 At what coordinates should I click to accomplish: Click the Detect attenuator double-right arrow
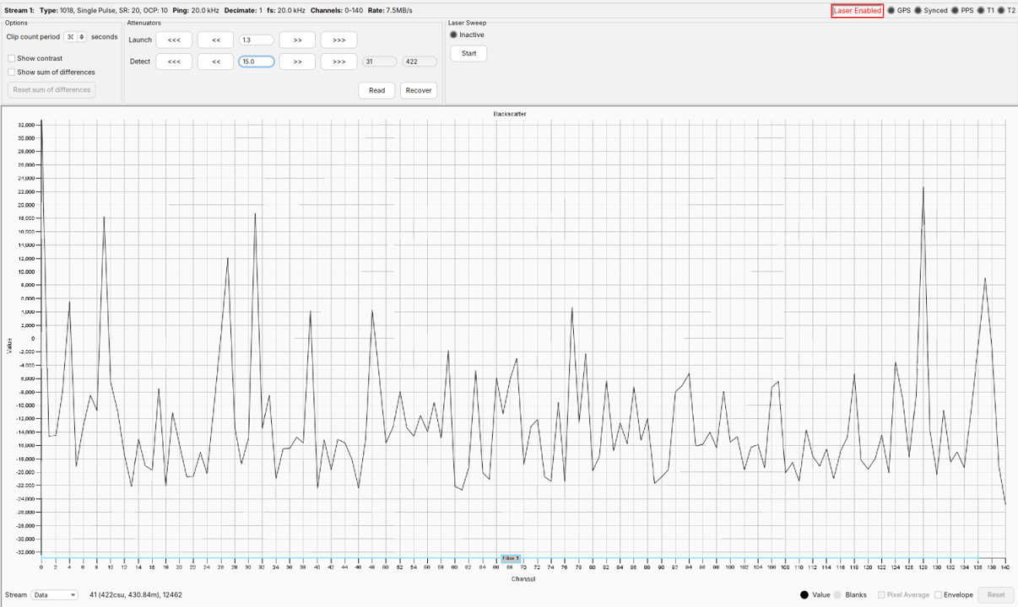(297, 62)
